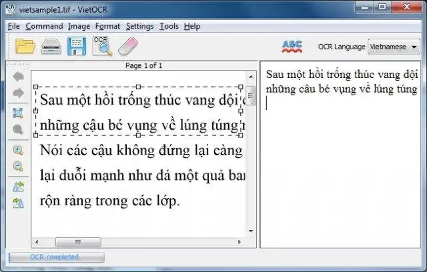Click the vertical scrollbar thumb
The width and height of the screenshot is (427, 272).
click(251, 95)
